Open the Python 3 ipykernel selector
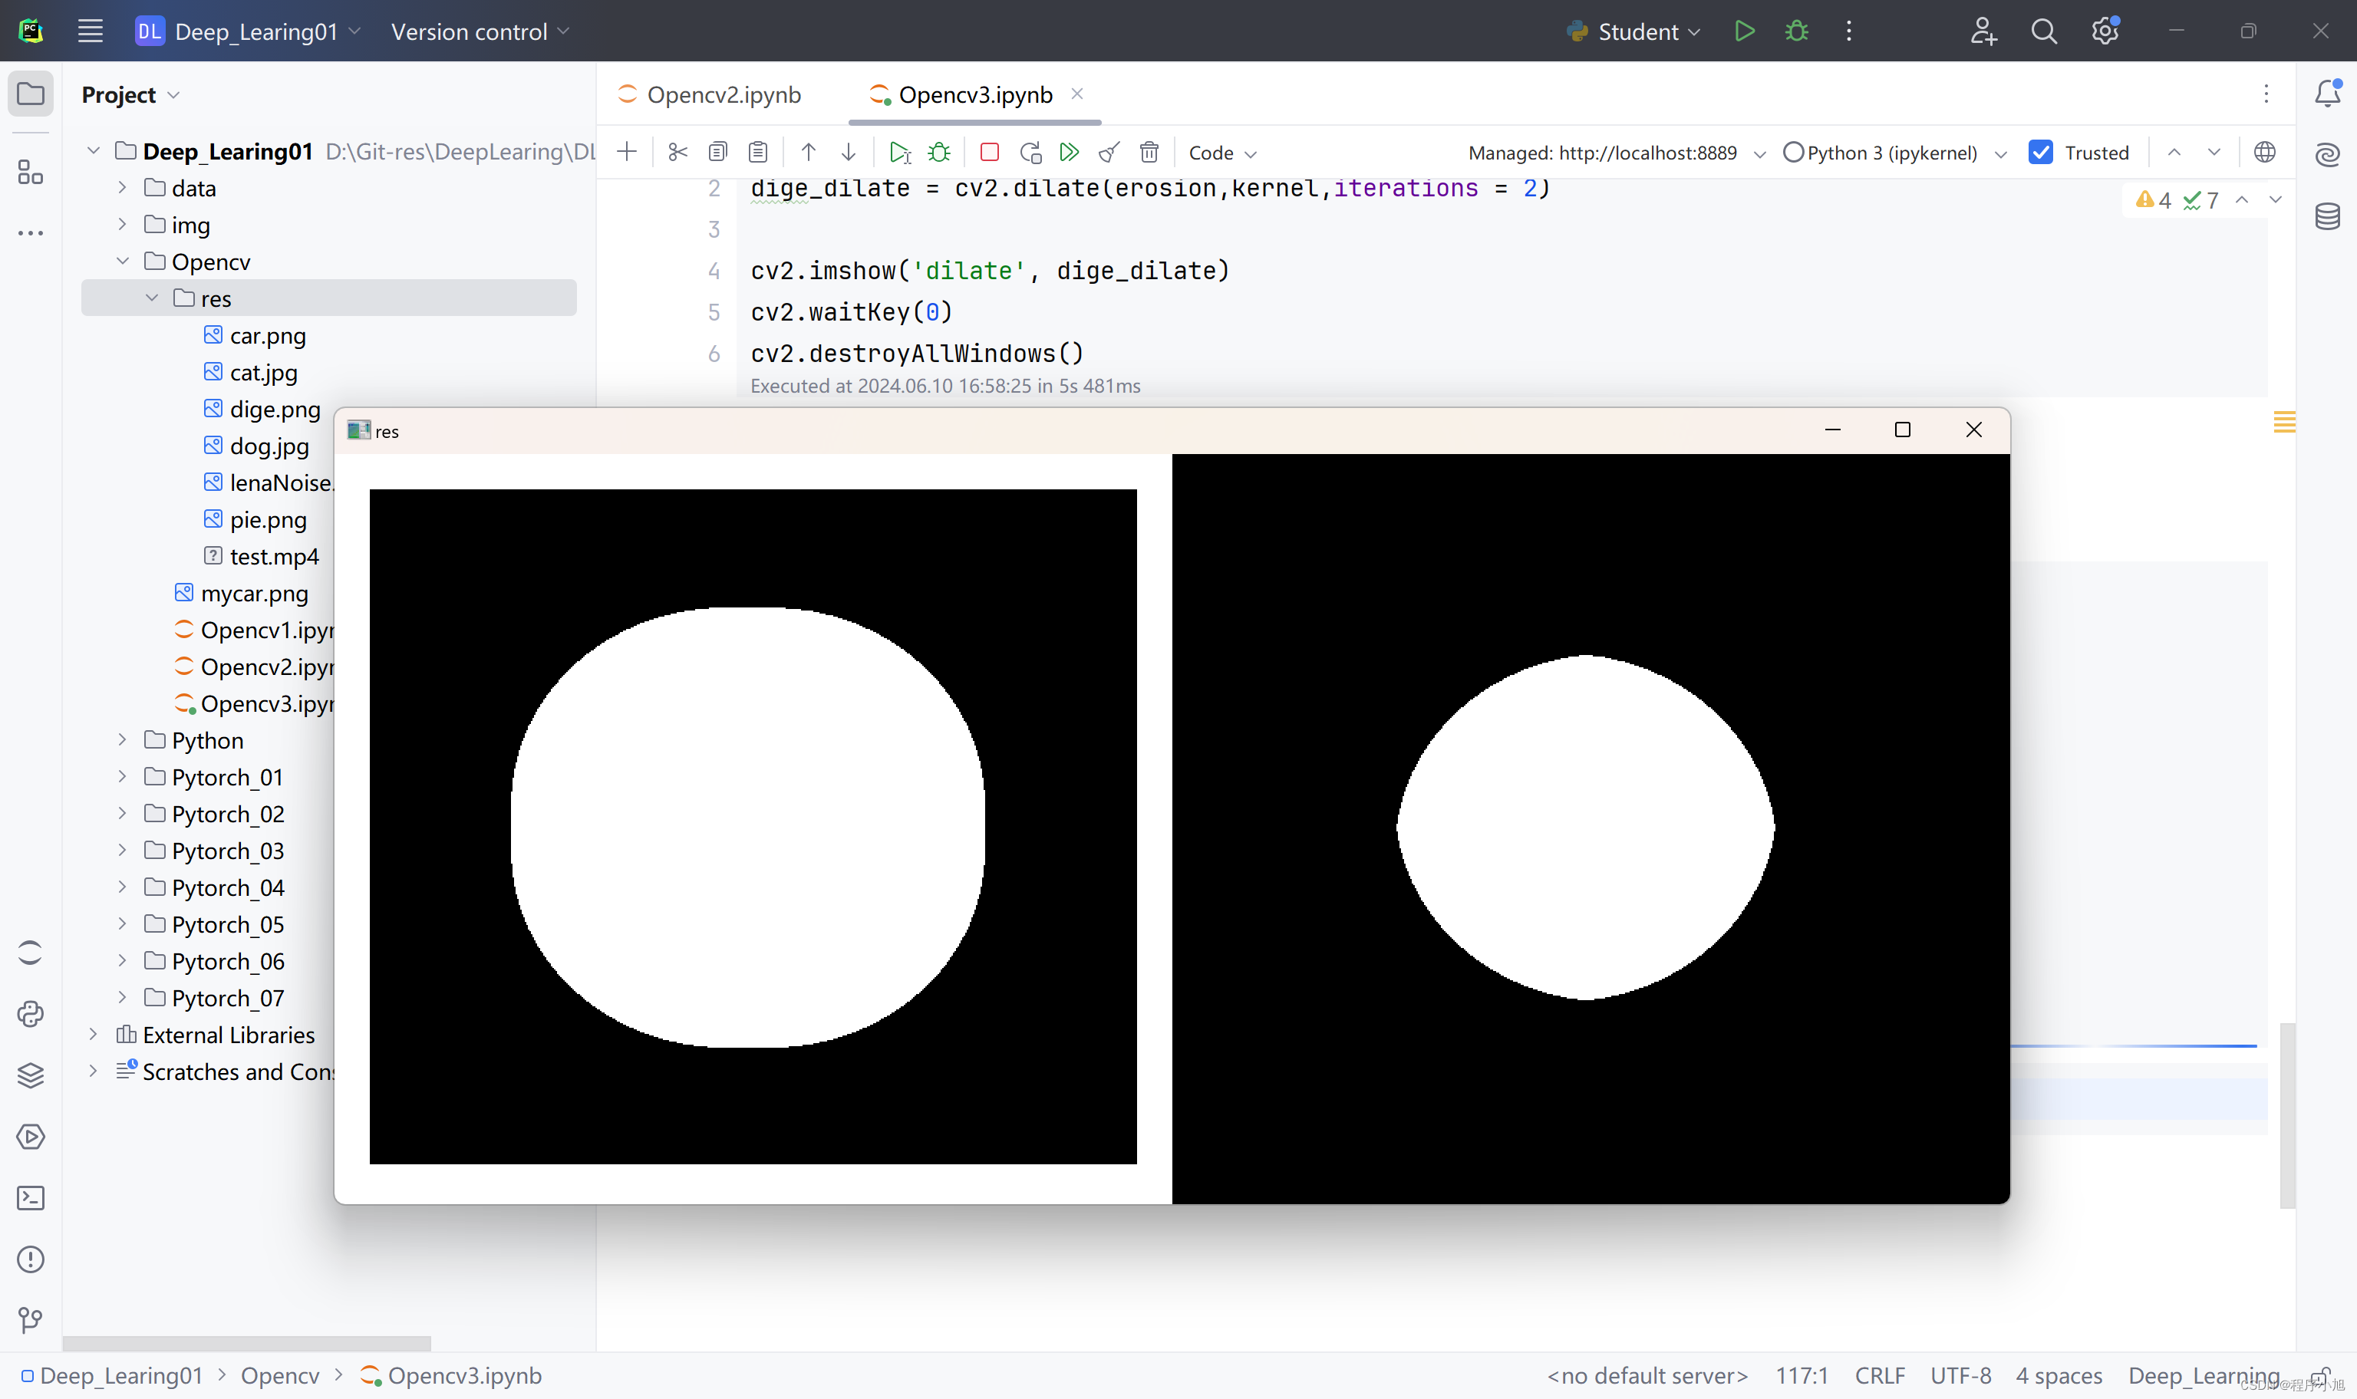The height and width of the screenshot is (1399, 2357). click(1893, 153)
